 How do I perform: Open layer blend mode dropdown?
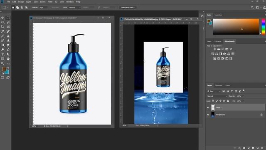click(217, 96)
